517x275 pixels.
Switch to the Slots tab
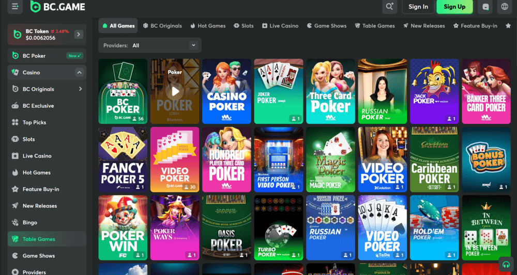click(244, 26)
